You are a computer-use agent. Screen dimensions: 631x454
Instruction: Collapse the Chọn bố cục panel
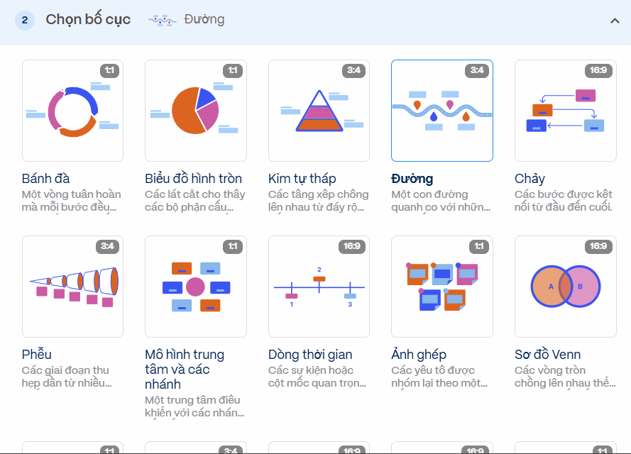615,20
